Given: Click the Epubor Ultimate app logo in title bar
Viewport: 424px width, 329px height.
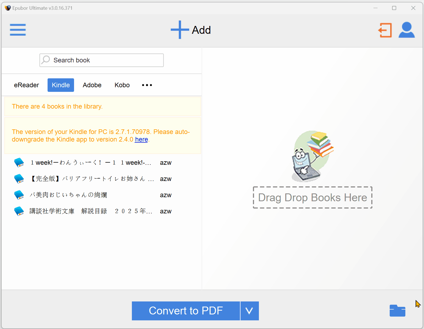Looking at the screenshot, I should (x=8, y=8).
